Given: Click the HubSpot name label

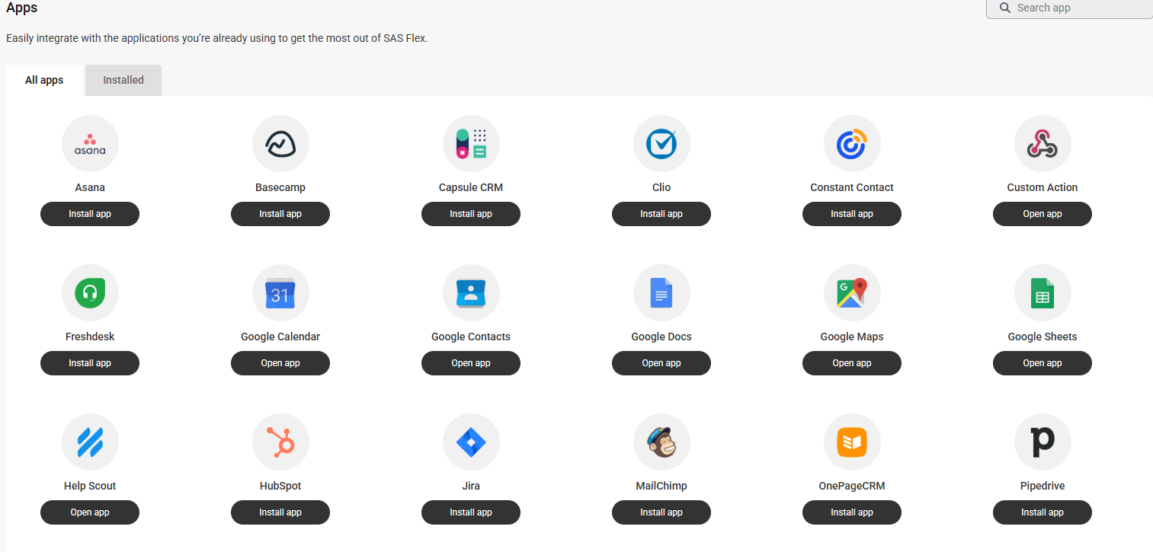Looking at the screenshot, I should click(x=280, y=486).
